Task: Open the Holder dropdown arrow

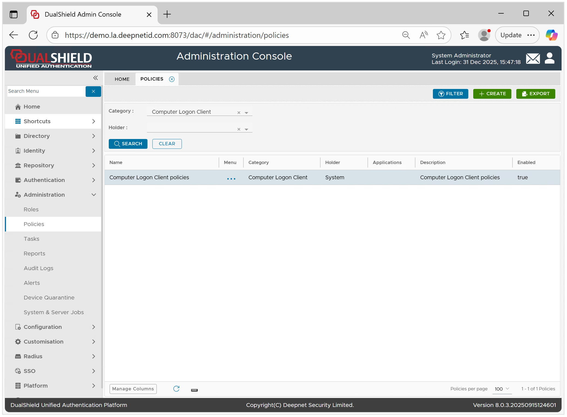Action: 246,129
